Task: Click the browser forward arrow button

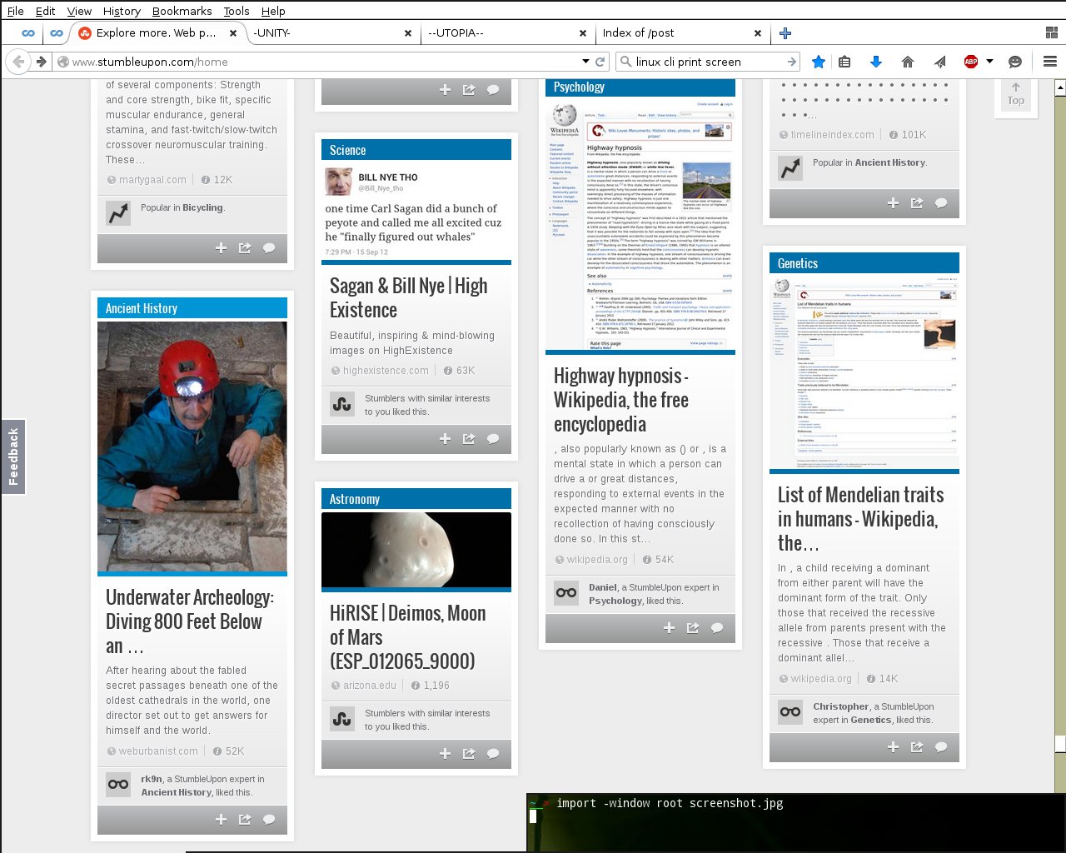Action: 41,62
